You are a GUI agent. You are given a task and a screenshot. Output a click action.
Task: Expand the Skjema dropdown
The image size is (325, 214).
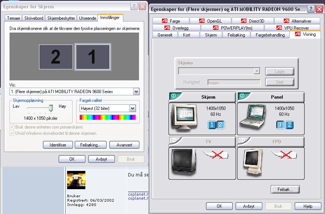pos(257,71)
